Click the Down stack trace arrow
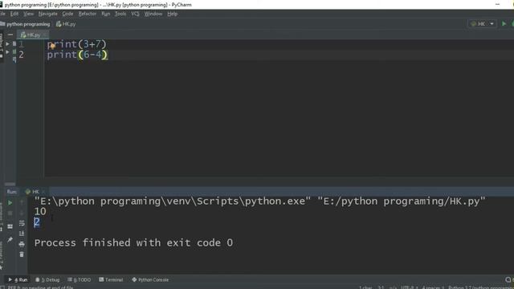The width and height of the screenshot is (514, 289). pos(22,214)
